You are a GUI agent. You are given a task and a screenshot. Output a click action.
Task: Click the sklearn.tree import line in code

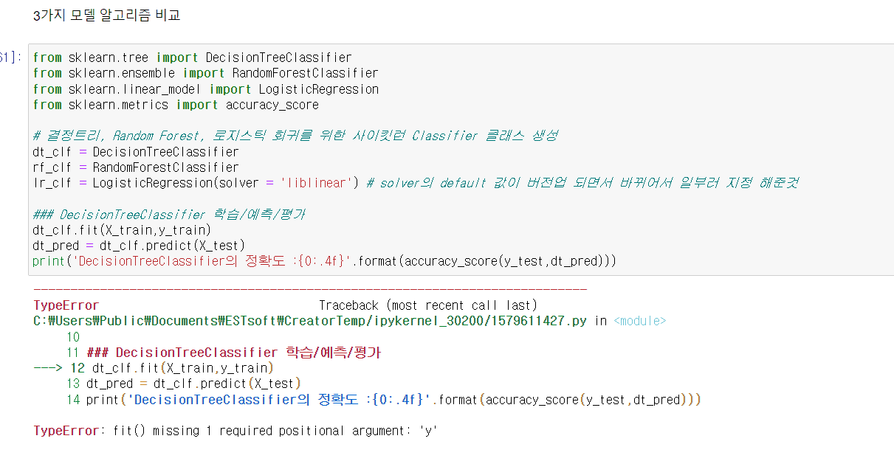click(192, 58)
